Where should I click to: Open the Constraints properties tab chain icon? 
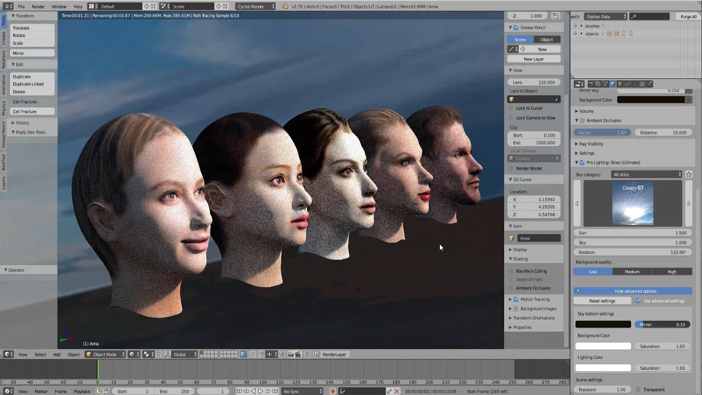click(x=627, y=84)
